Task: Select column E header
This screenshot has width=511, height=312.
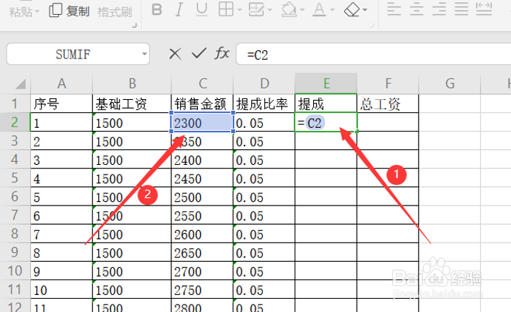Action: pos(326,84)
